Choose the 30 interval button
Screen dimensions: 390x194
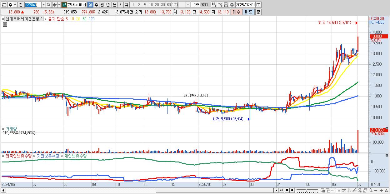163,5
